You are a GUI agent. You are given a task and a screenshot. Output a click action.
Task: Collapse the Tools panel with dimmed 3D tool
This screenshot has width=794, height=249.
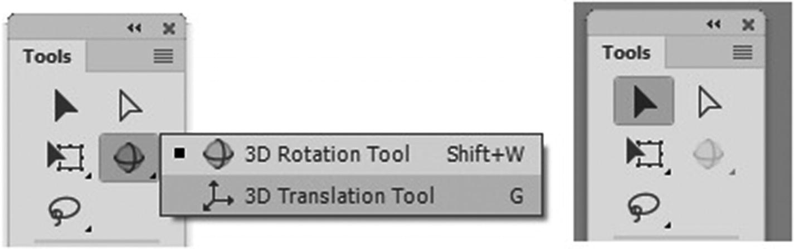click(x=714, y=25)
